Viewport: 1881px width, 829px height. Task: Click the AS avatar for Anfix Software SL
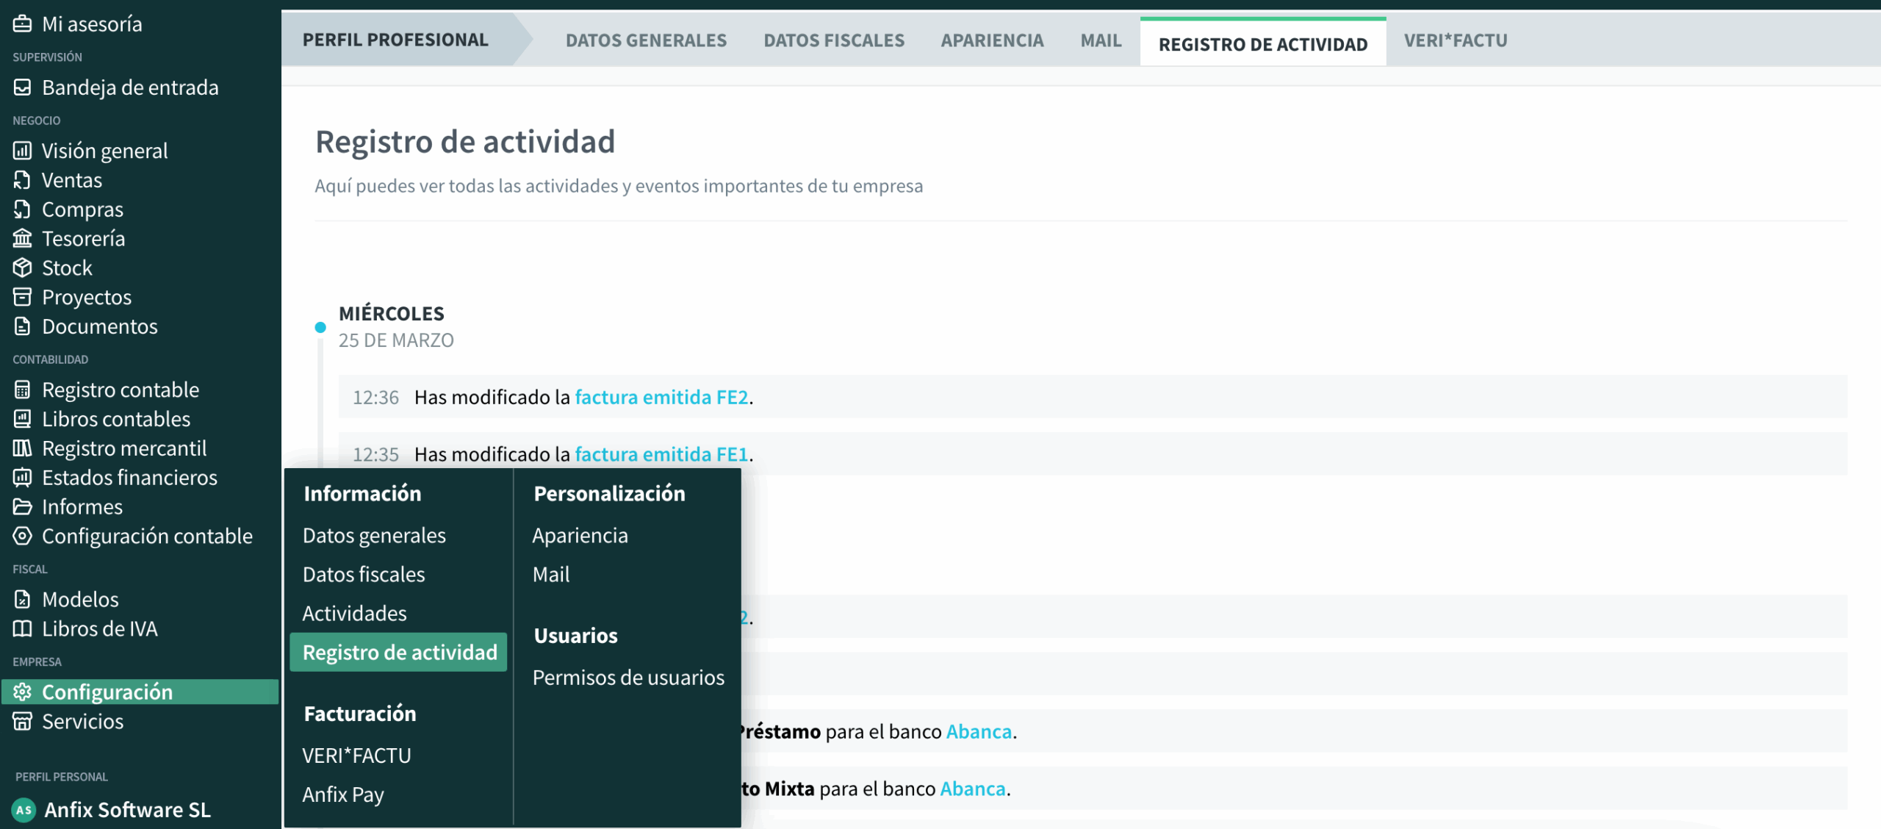[24, 810]
